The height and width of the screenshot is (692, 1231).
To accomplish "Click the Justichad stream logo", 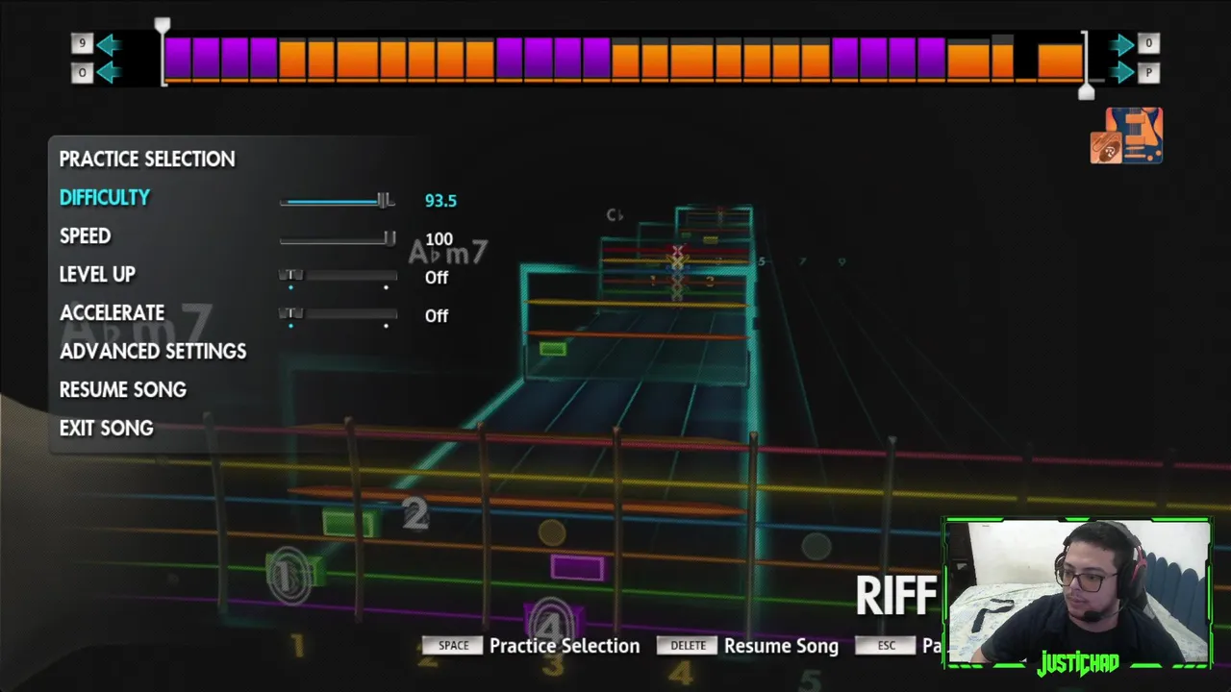I will click(1077, 664).
